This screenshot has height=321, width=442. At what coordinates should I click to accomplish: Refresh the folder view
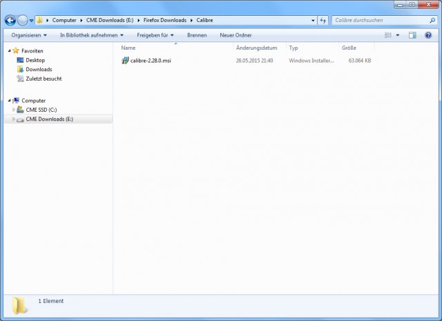[323, 20]
